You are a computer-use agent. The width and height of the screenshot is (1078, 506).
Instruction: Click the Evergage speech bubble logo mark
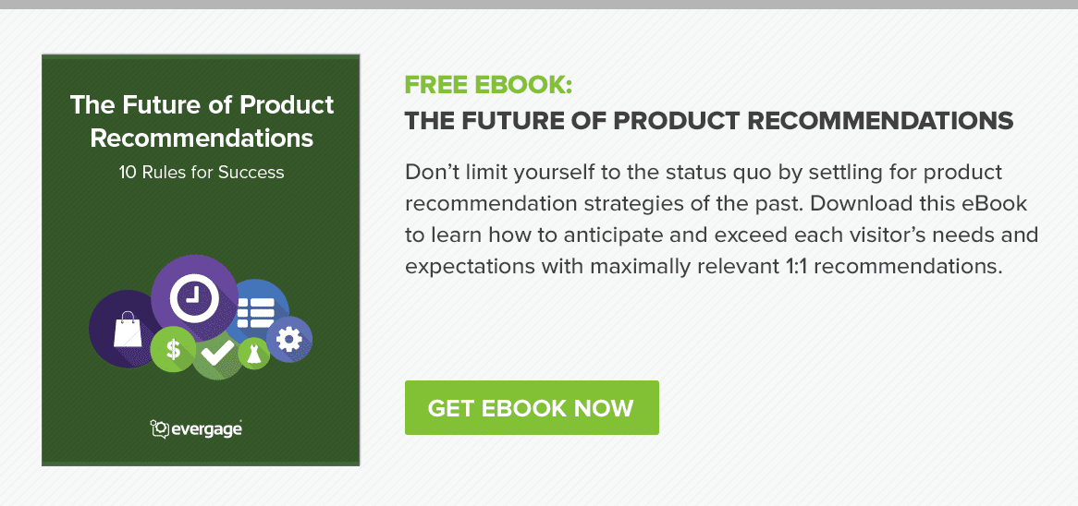(159, 429)
